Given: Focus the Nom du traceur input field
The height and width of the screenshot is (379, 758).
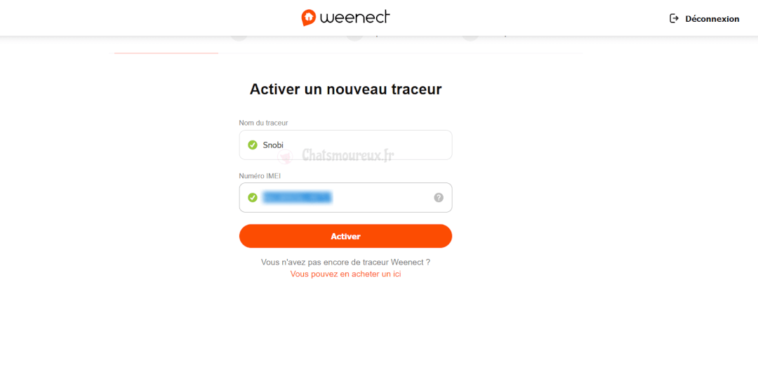Looking at the screenshot, I should click(345, 145).
